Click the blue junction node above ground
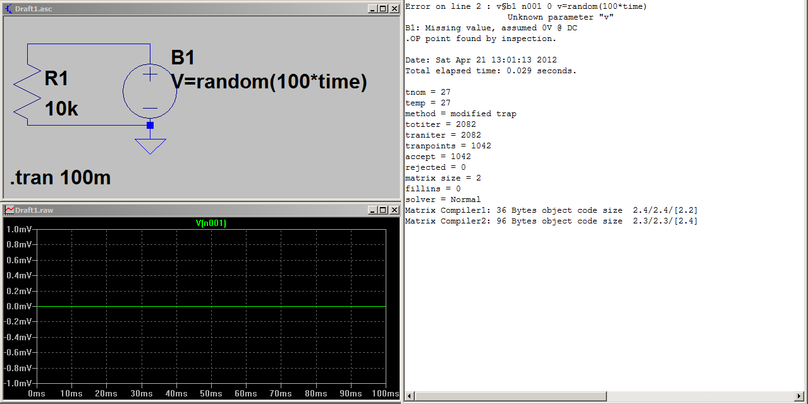The width and height of the screenshot is (808, 404). (x=150, y=125)
